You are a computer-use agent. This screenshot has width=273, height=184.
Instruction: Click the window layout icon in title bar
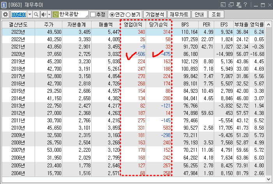click(x=223, y=5)
